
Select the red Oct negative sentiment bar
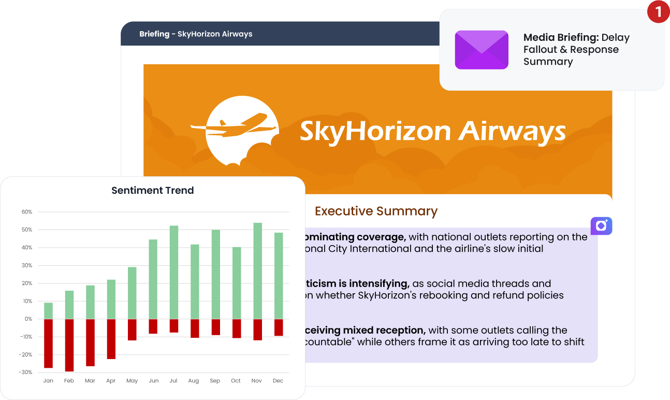pos(237,328)
